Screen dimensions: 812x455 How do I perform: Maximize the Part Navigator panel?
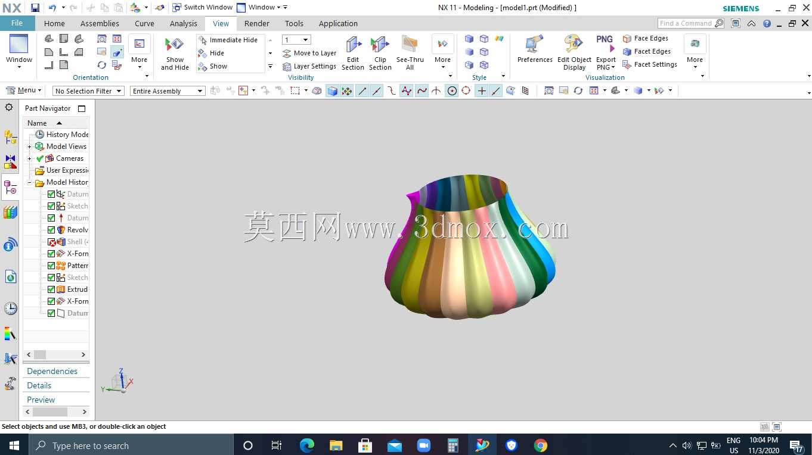[x=82, y=108]
